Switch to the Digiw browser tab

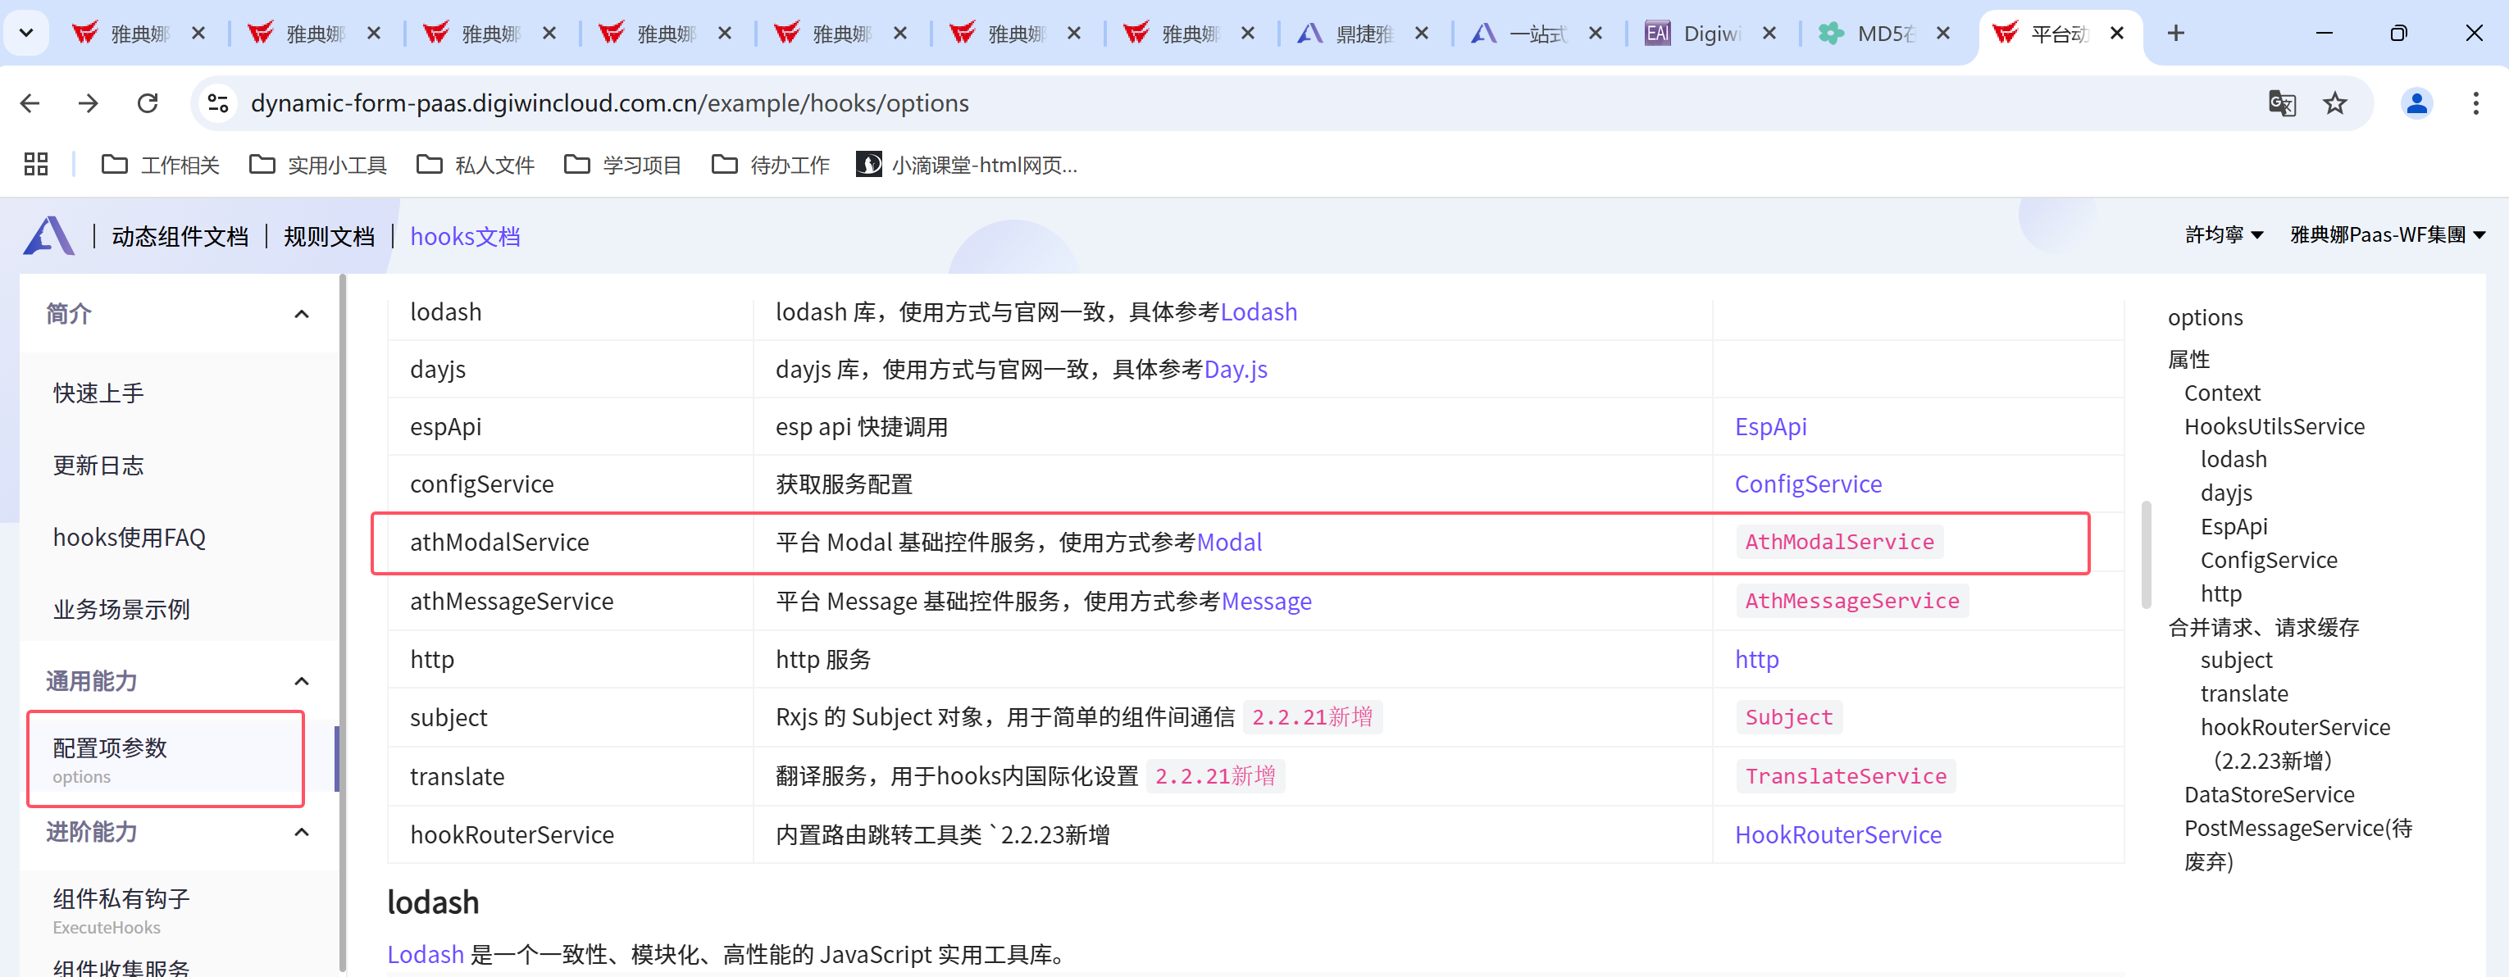pyautogui.click(x=1710, y=34)
